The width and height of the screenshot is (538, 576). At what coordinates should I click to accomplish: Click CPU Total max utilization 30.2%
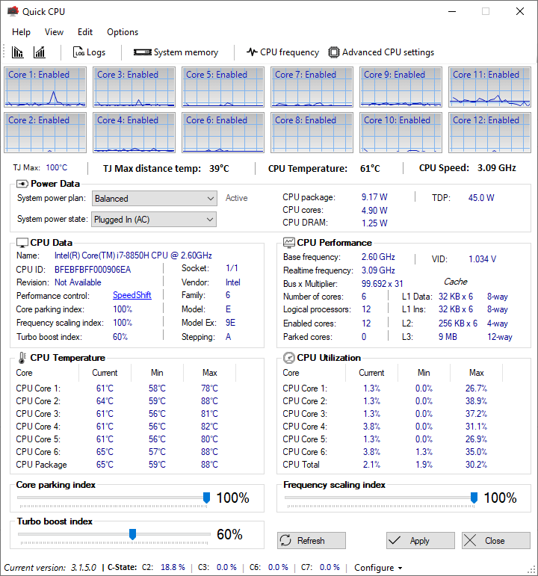[476, 465]
